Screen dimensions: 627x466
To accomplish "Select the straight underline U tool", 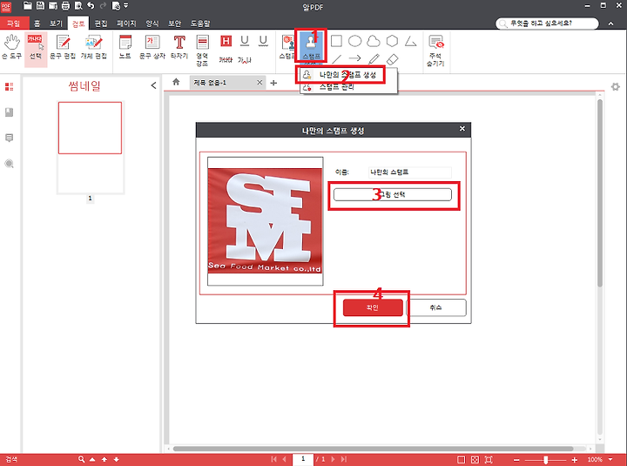I will point(245,41).
